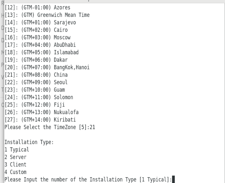
Task: Click the '[22]: (GTM+09:00) Seoul' entry
Action: [x=36, y=82]
